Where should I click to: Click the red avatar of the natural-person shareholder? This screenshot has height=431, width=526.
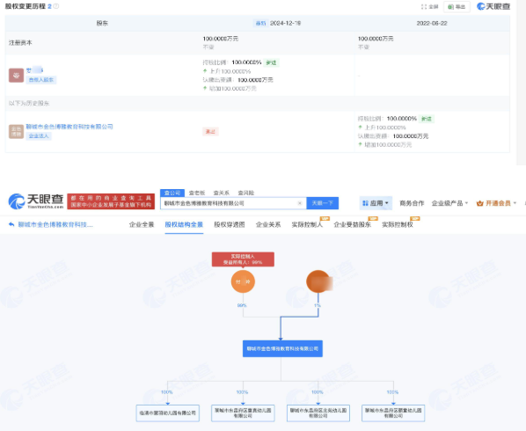16,75
